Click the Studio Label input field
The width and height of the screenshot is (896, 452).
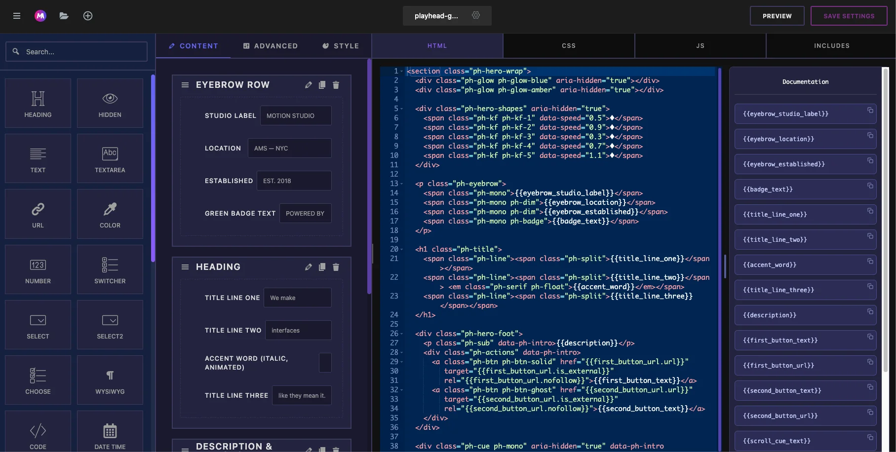(296, 116)
